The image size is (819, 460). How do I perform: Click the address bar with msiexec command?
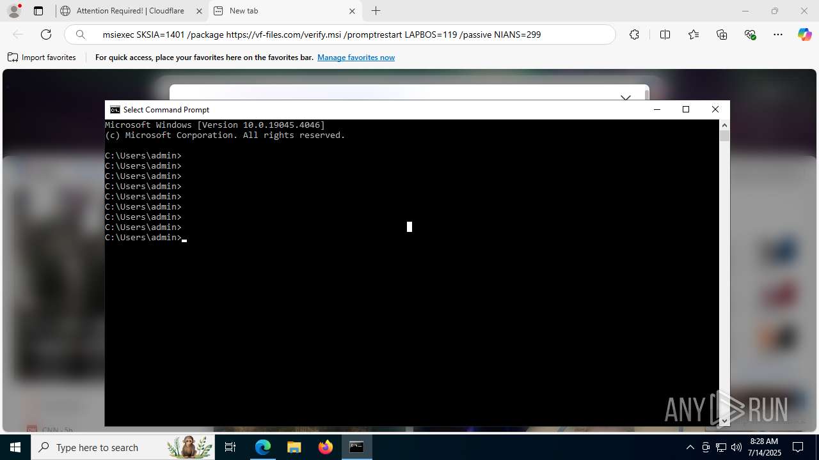339,34
